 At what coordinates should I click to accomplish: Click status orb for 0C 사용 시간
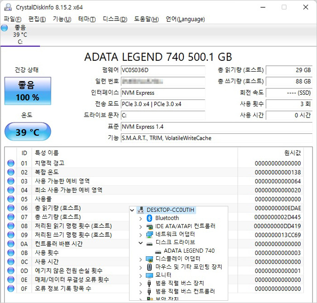tap(11, 262)
